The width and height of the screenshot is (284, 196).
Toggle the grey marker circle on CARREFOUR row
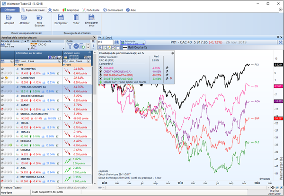(2, 78)
